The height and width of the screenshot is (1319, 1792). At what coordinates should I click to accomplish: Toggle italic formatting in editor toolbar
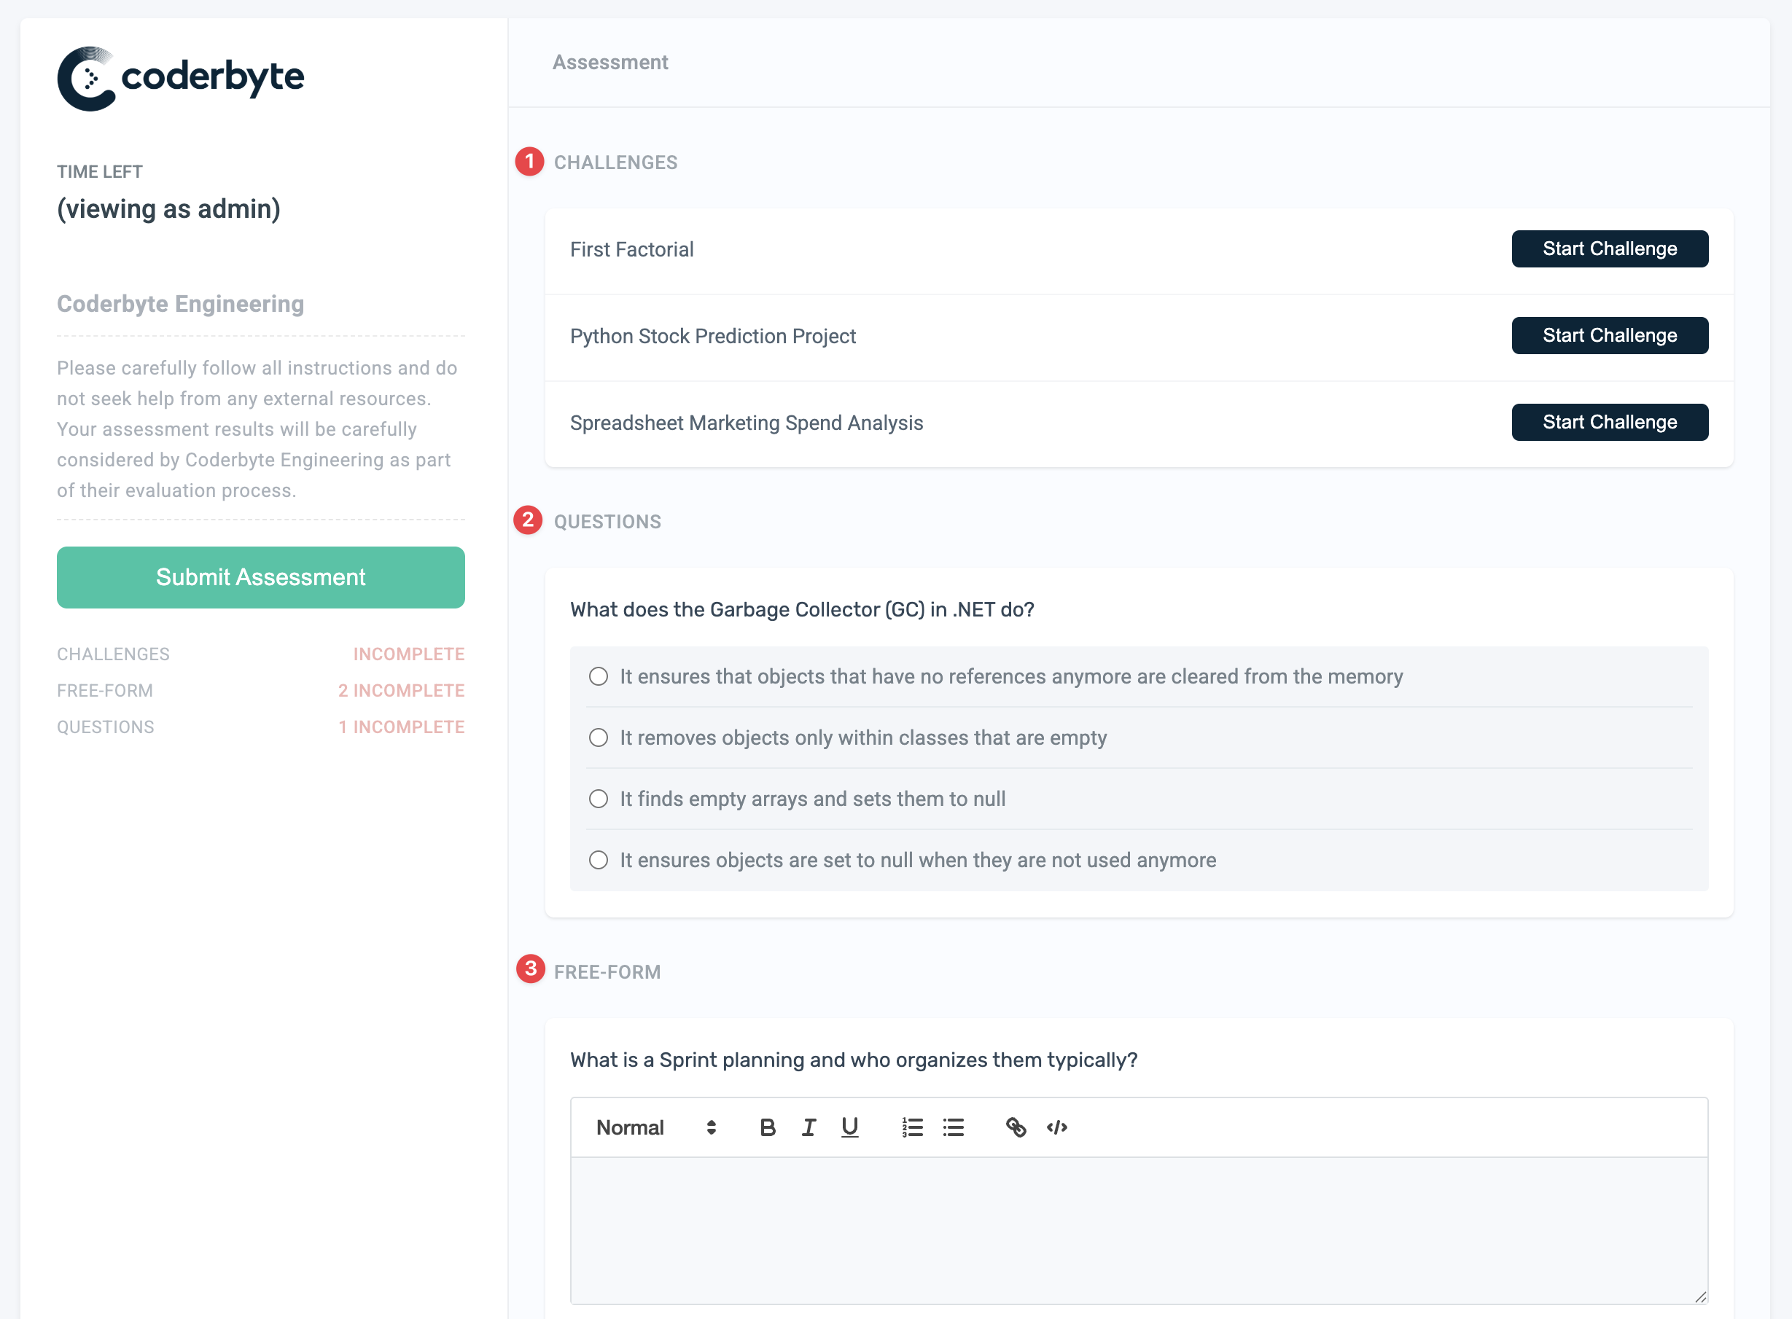click(x=809, y=1127)
